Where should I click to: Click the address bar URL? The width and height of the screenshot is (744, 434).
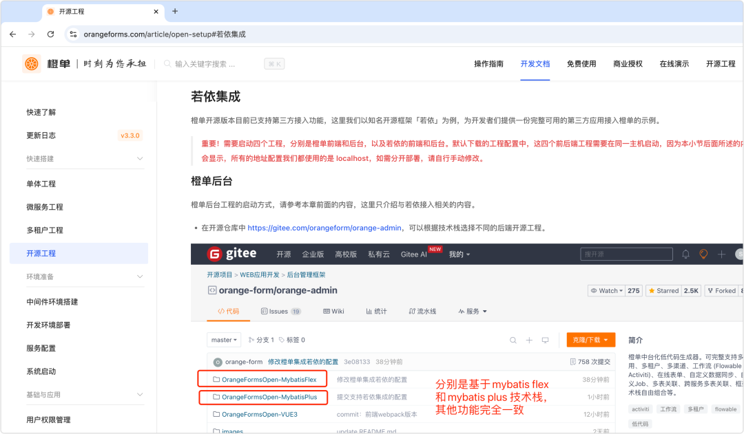click(165, 34)
